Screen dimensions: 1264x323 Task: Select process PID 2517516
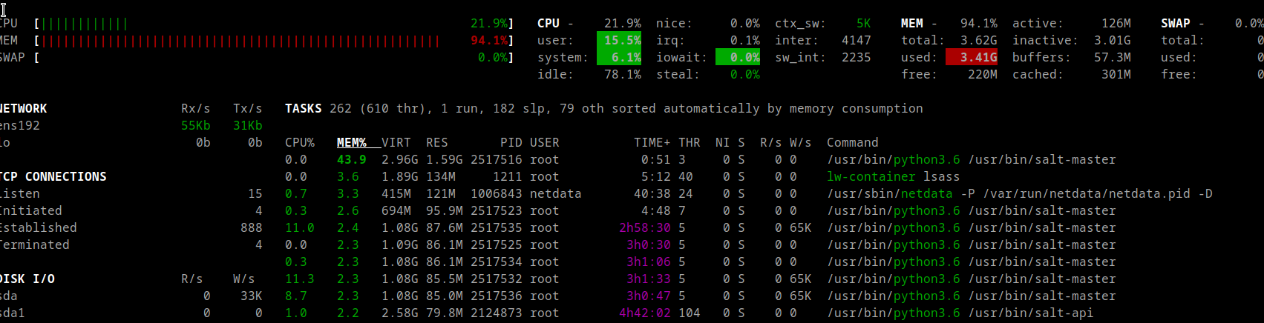tap(497, 160)
